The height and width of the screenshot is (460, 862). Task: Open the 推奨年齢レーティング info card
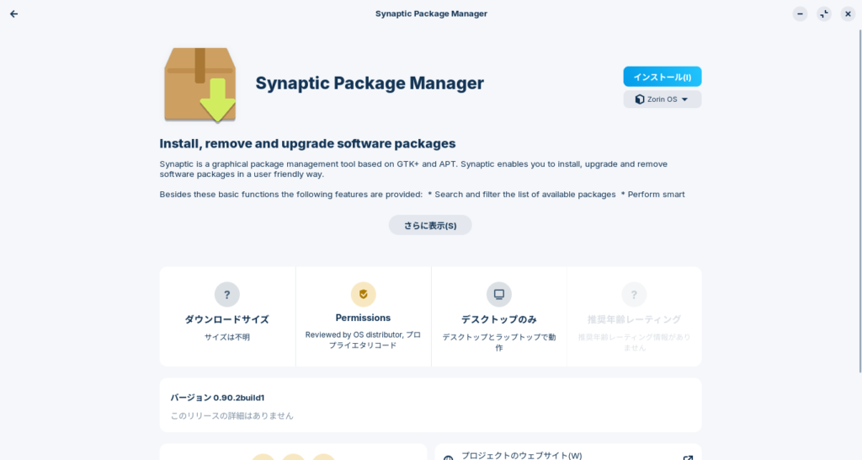(x=635, y=317)
